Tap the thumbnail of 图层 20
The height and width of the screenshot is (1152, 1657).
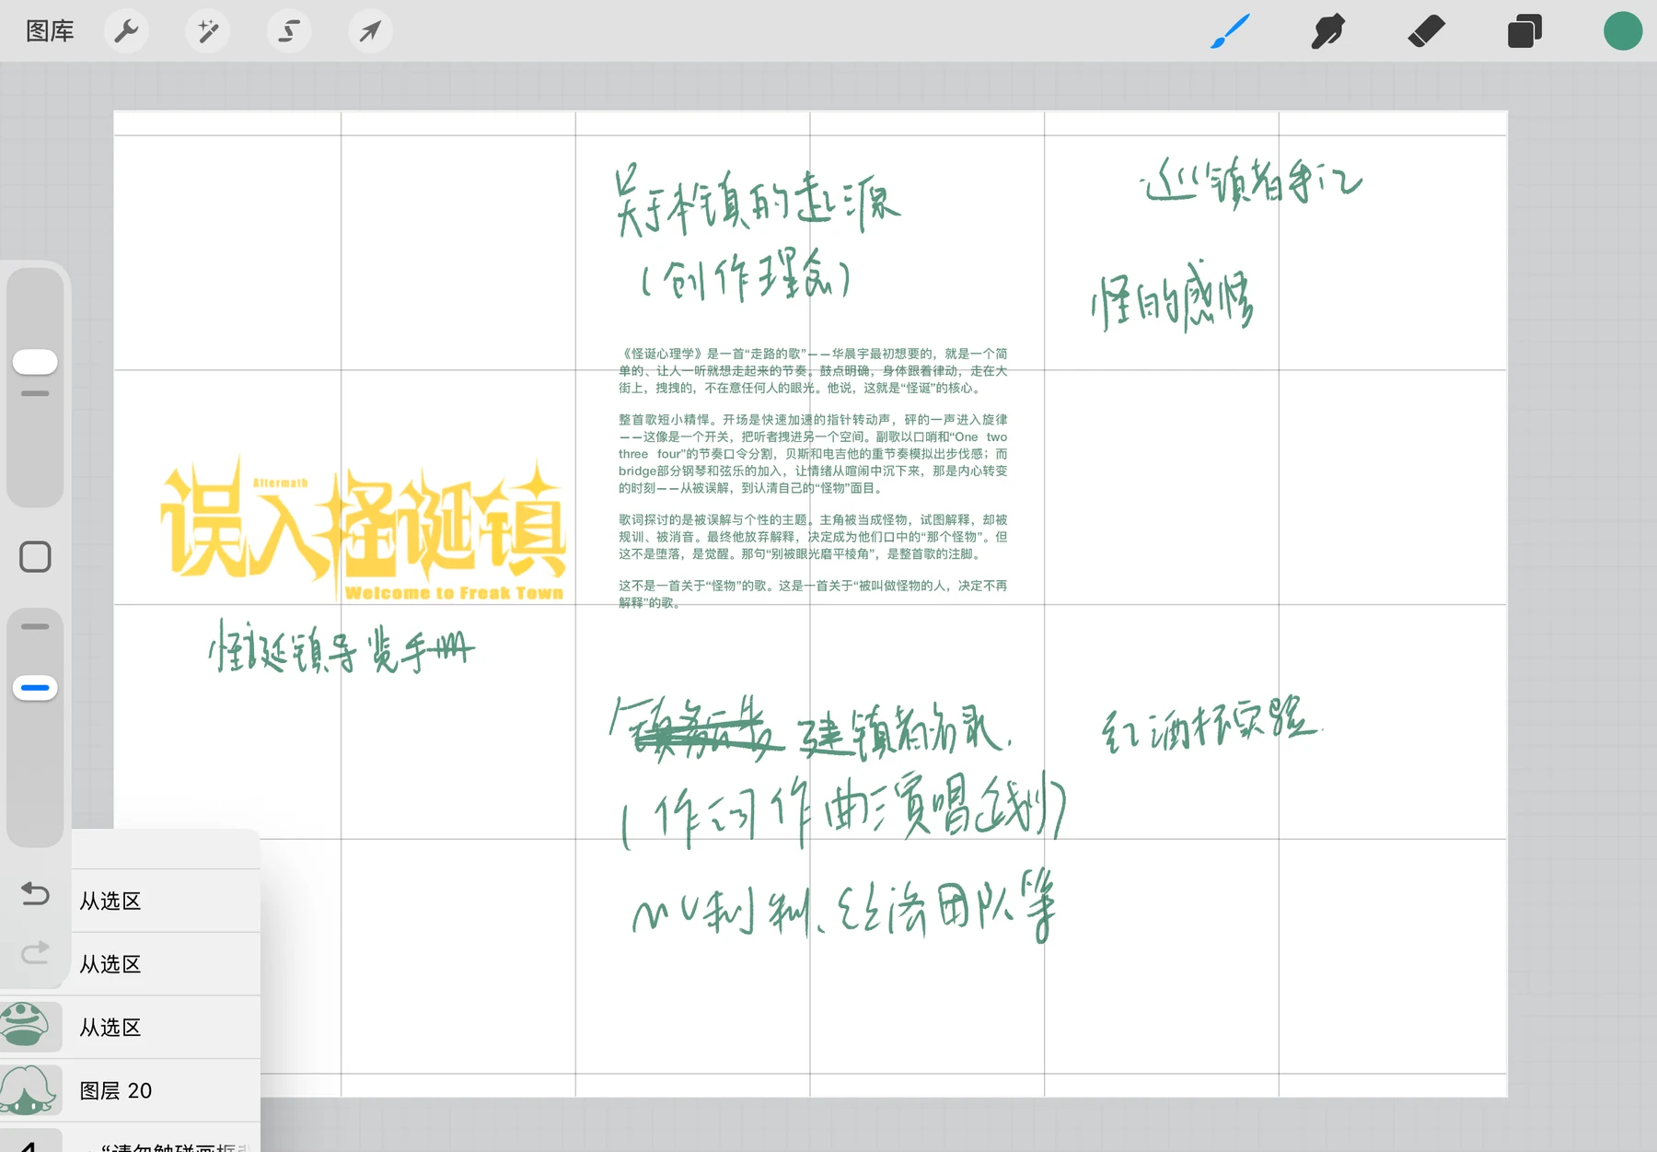coord(29,1091)
